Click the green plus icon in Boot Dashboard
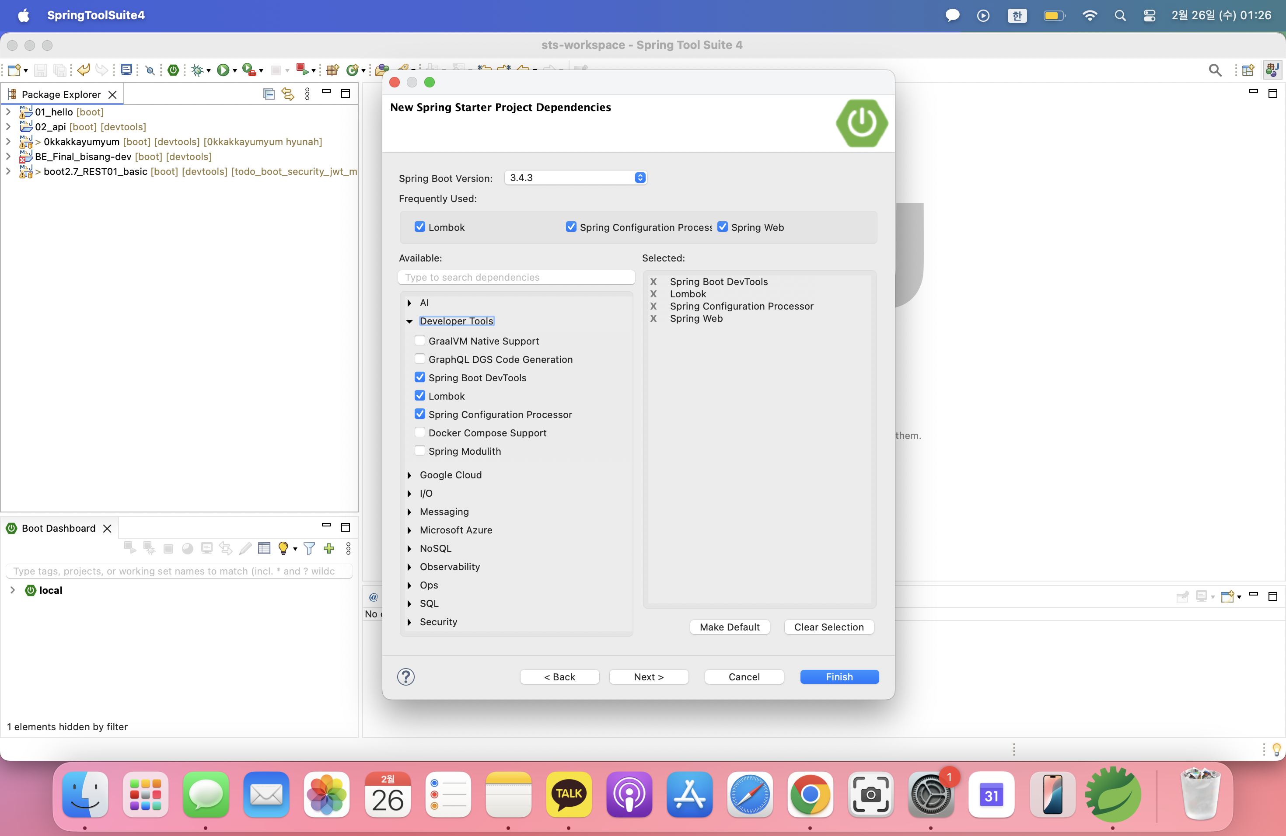The image size is (1286, 836). click(x=329, y=549)
